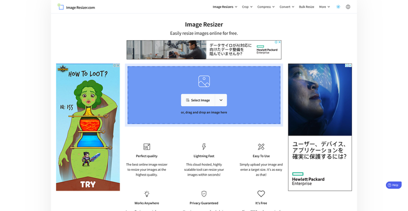Open the Image Resizer.com home link
Image resolution: width=408 pixels, height=211 pixels.
[76, 7]
